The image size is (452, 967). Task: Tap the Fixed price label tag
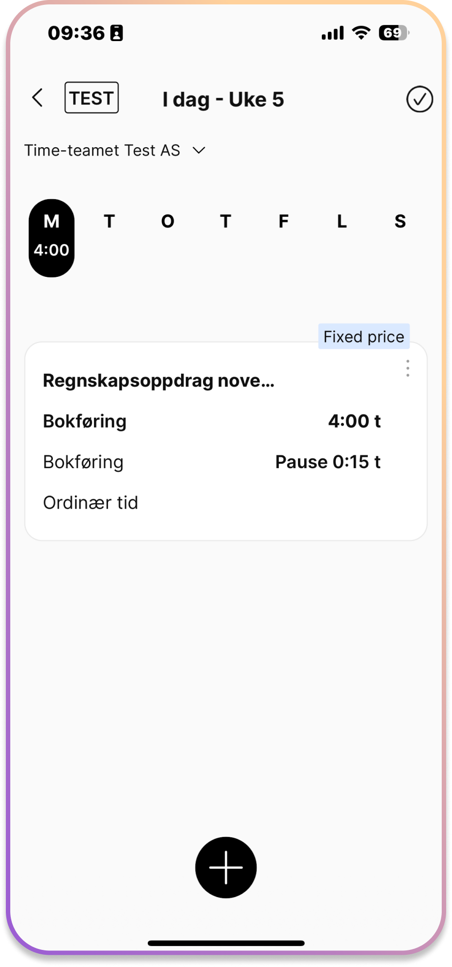tap(364, 337)
